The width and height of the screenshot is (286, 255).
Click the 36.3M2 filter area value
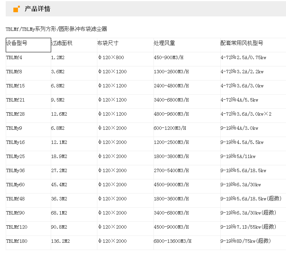(x=59, y=199)
